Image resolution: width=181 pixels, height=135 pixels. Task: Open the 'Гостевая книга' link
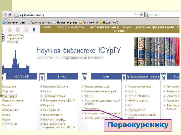10,124
